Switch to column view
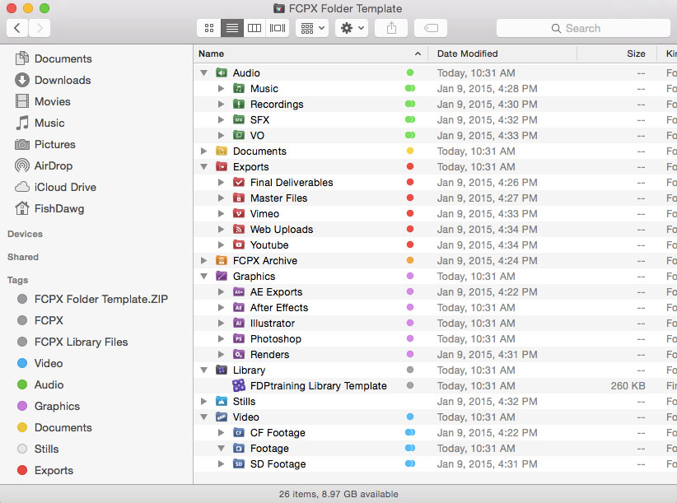Image resolution: width=677 pixels, height=503 pixels. 254,28
